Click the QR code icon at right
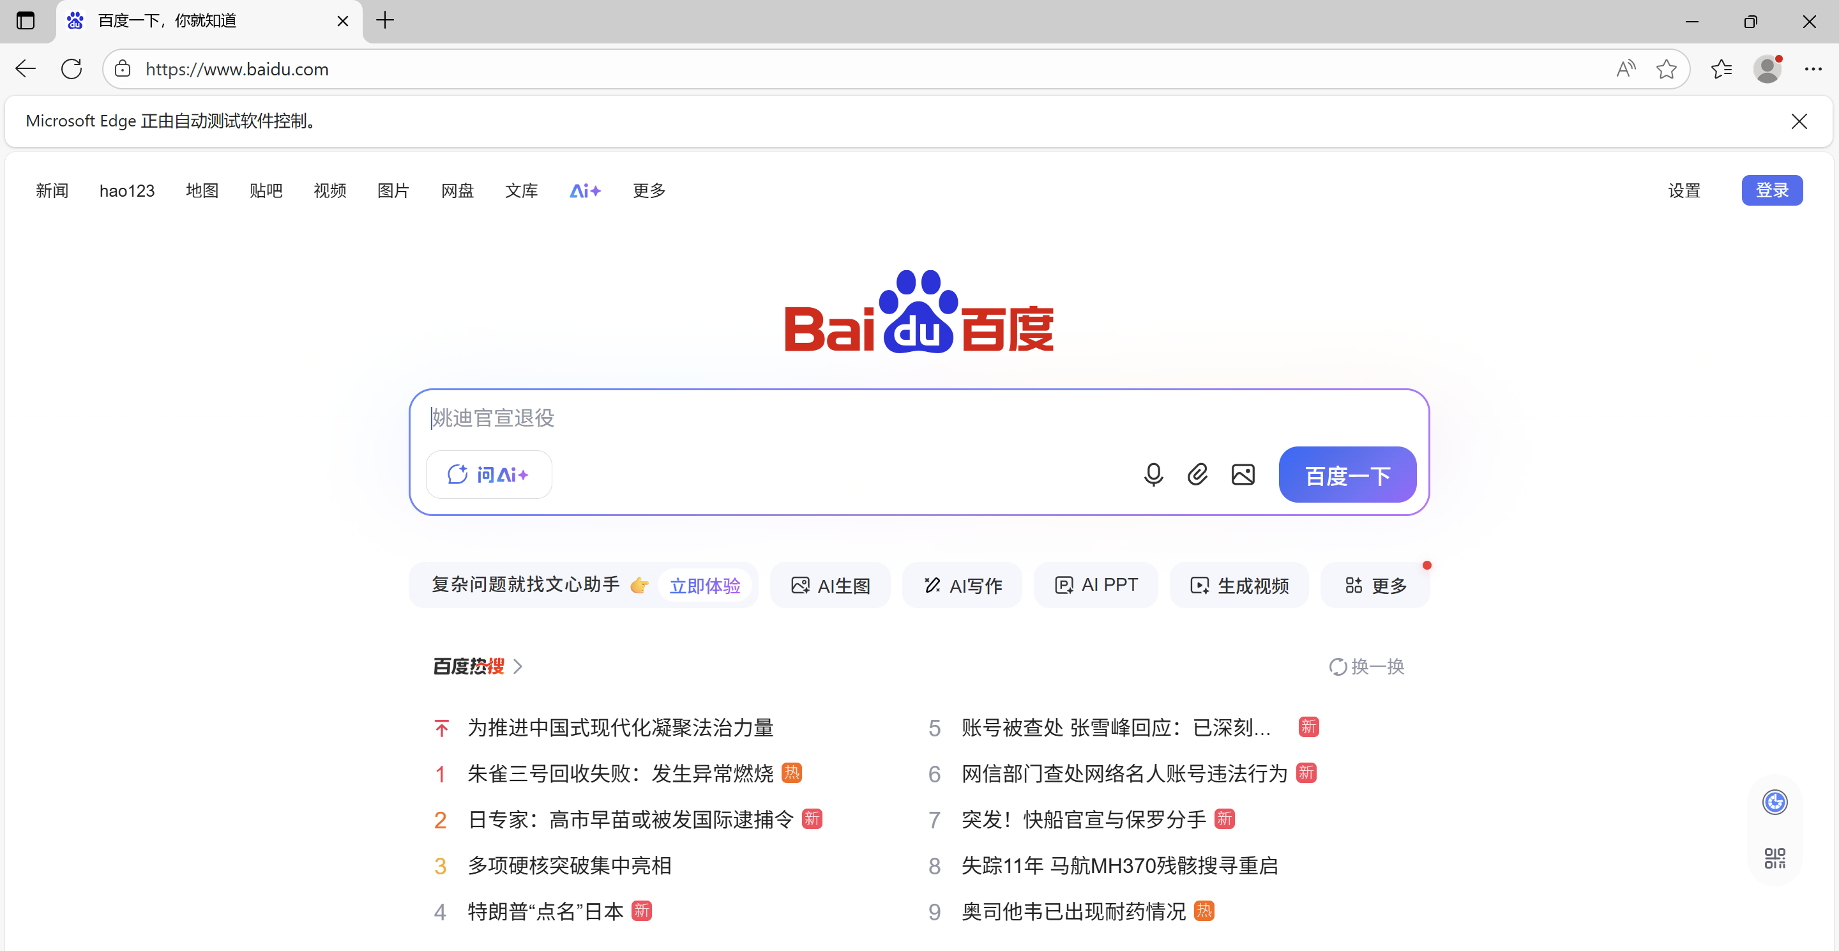This screenshot has height=951, width=1839. [1775, 859]
